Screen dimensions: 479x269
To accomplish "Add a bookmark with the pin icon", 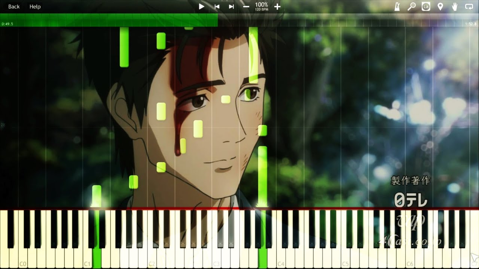I will (440, 6).
